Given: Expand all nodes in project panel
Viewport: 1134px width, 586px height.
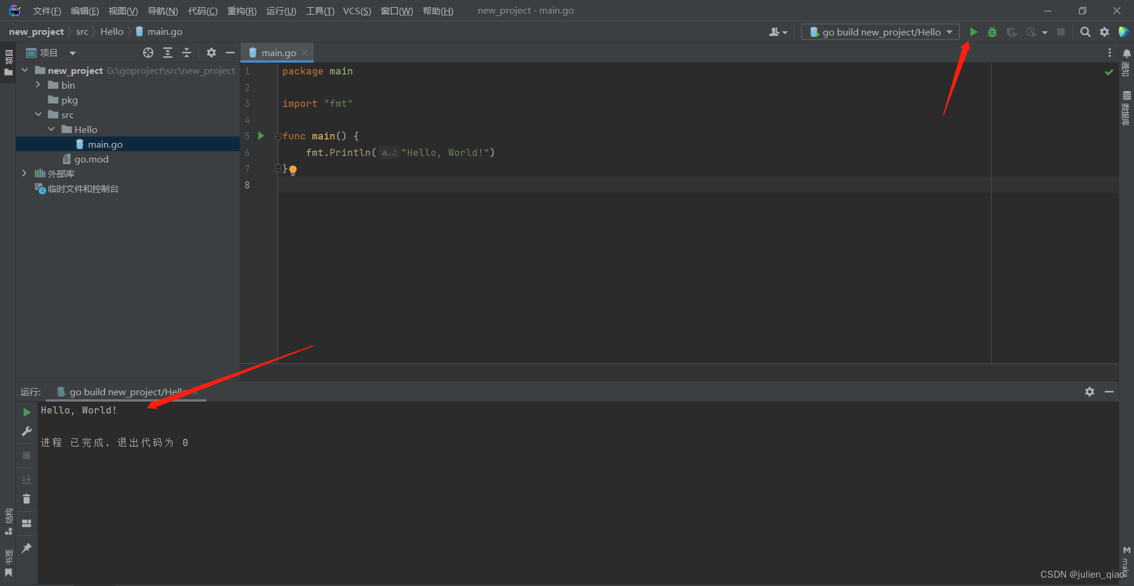Looking at the screenshot, I should pyautogui.click(x=168, y=53).
